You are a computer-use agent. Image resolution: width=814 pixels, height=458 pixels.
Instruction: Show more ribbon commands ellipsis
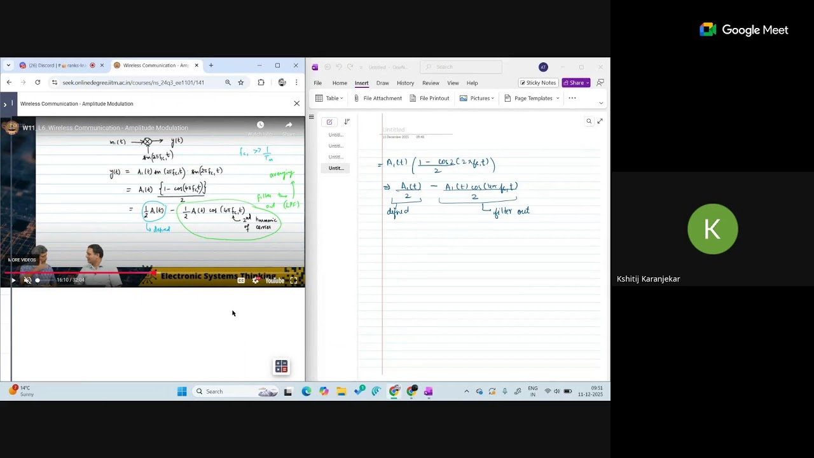click(x=572, y=98)
